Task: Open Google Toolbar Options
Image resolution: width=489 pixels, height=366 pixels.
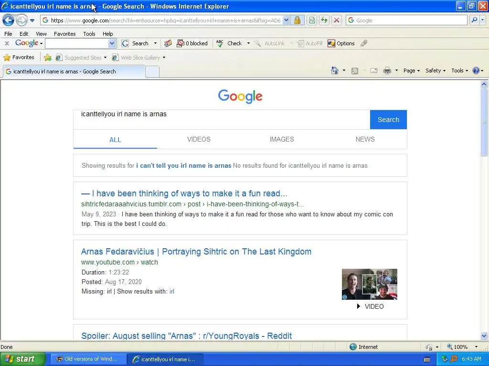Action: [341, 43]
